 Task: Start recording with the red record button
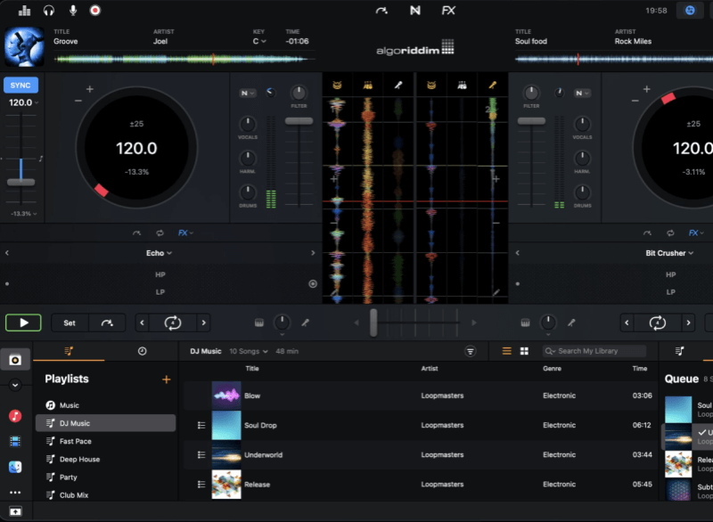coord(95,11)
